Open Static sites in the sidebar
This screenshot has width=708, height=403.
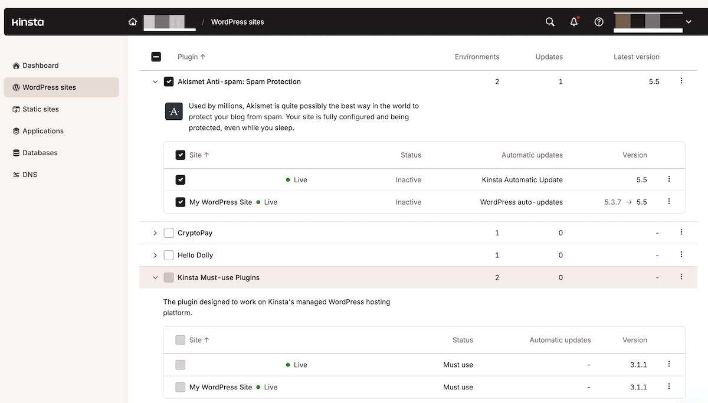(40, 109)
